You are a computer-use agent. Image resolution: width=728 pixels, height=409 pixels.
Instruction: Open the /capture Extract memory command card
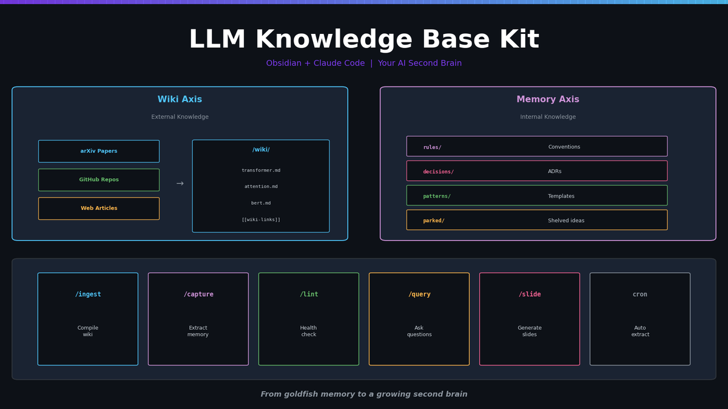[x=198, y=319]
